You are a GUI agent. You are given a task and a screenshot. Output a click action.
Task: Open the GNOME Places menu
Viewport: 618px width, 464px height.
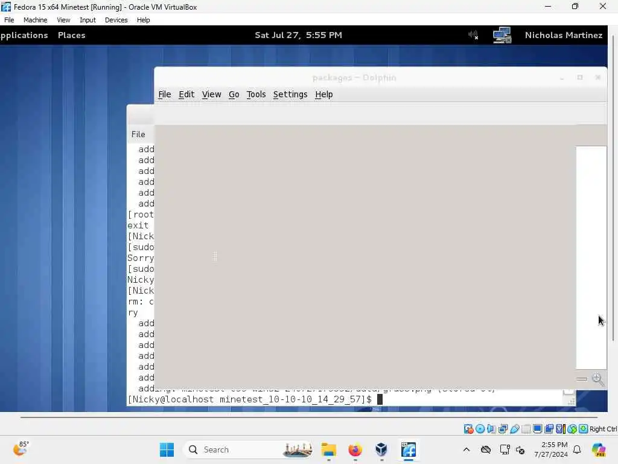coord(71,35)
